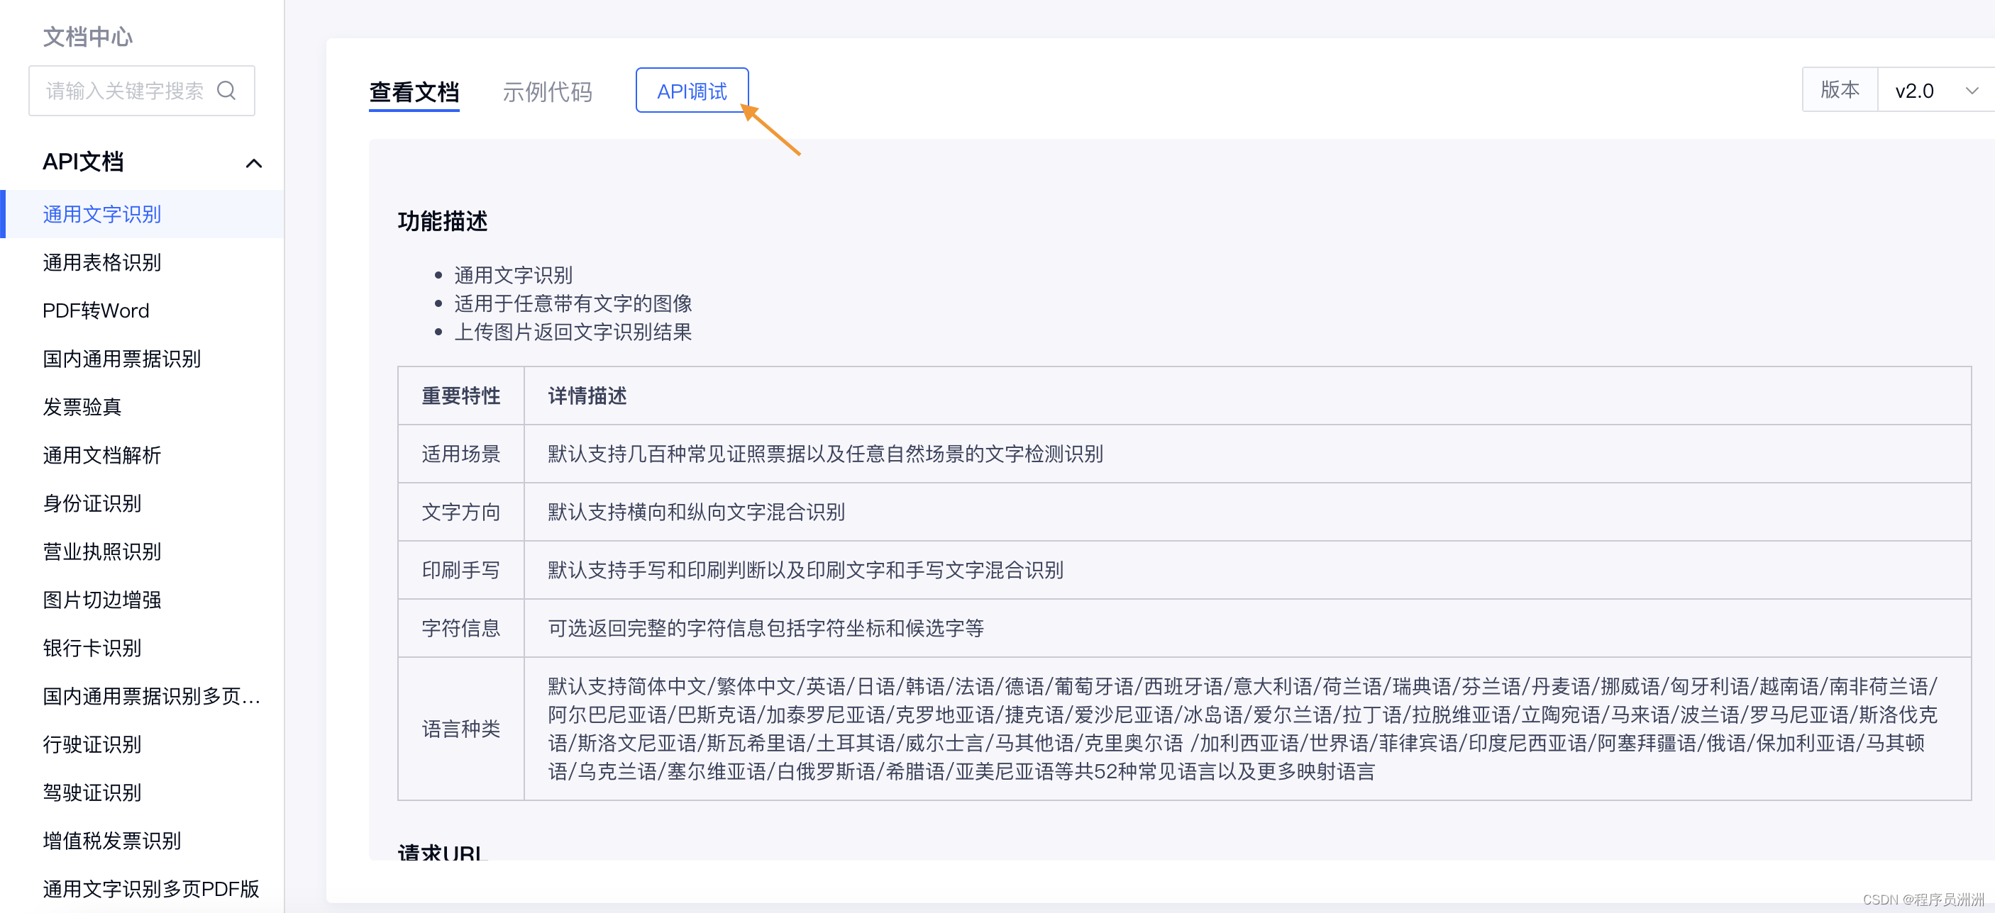Open 身份证识别 API doc
This screenshot has height=913, width=1995.
pos(92,504)
